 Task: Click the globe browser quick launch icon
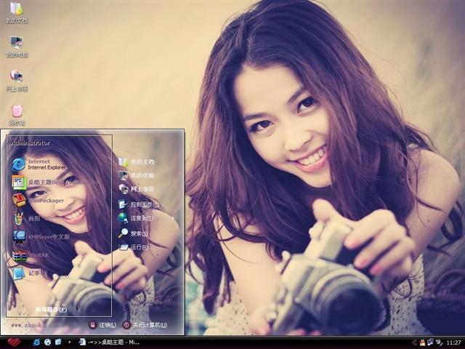[x=47, y=342]
